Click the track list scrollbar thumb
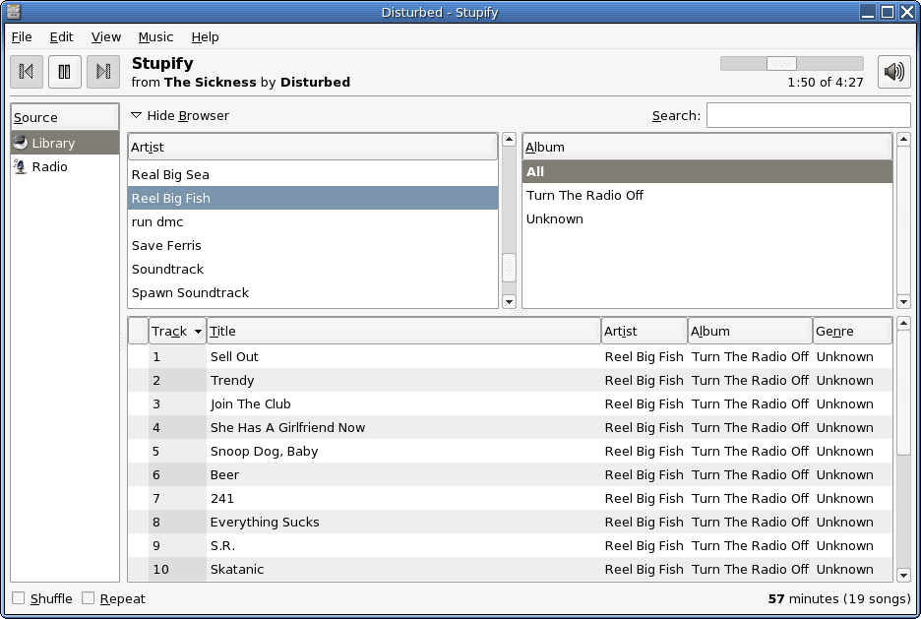 point(904,393)
